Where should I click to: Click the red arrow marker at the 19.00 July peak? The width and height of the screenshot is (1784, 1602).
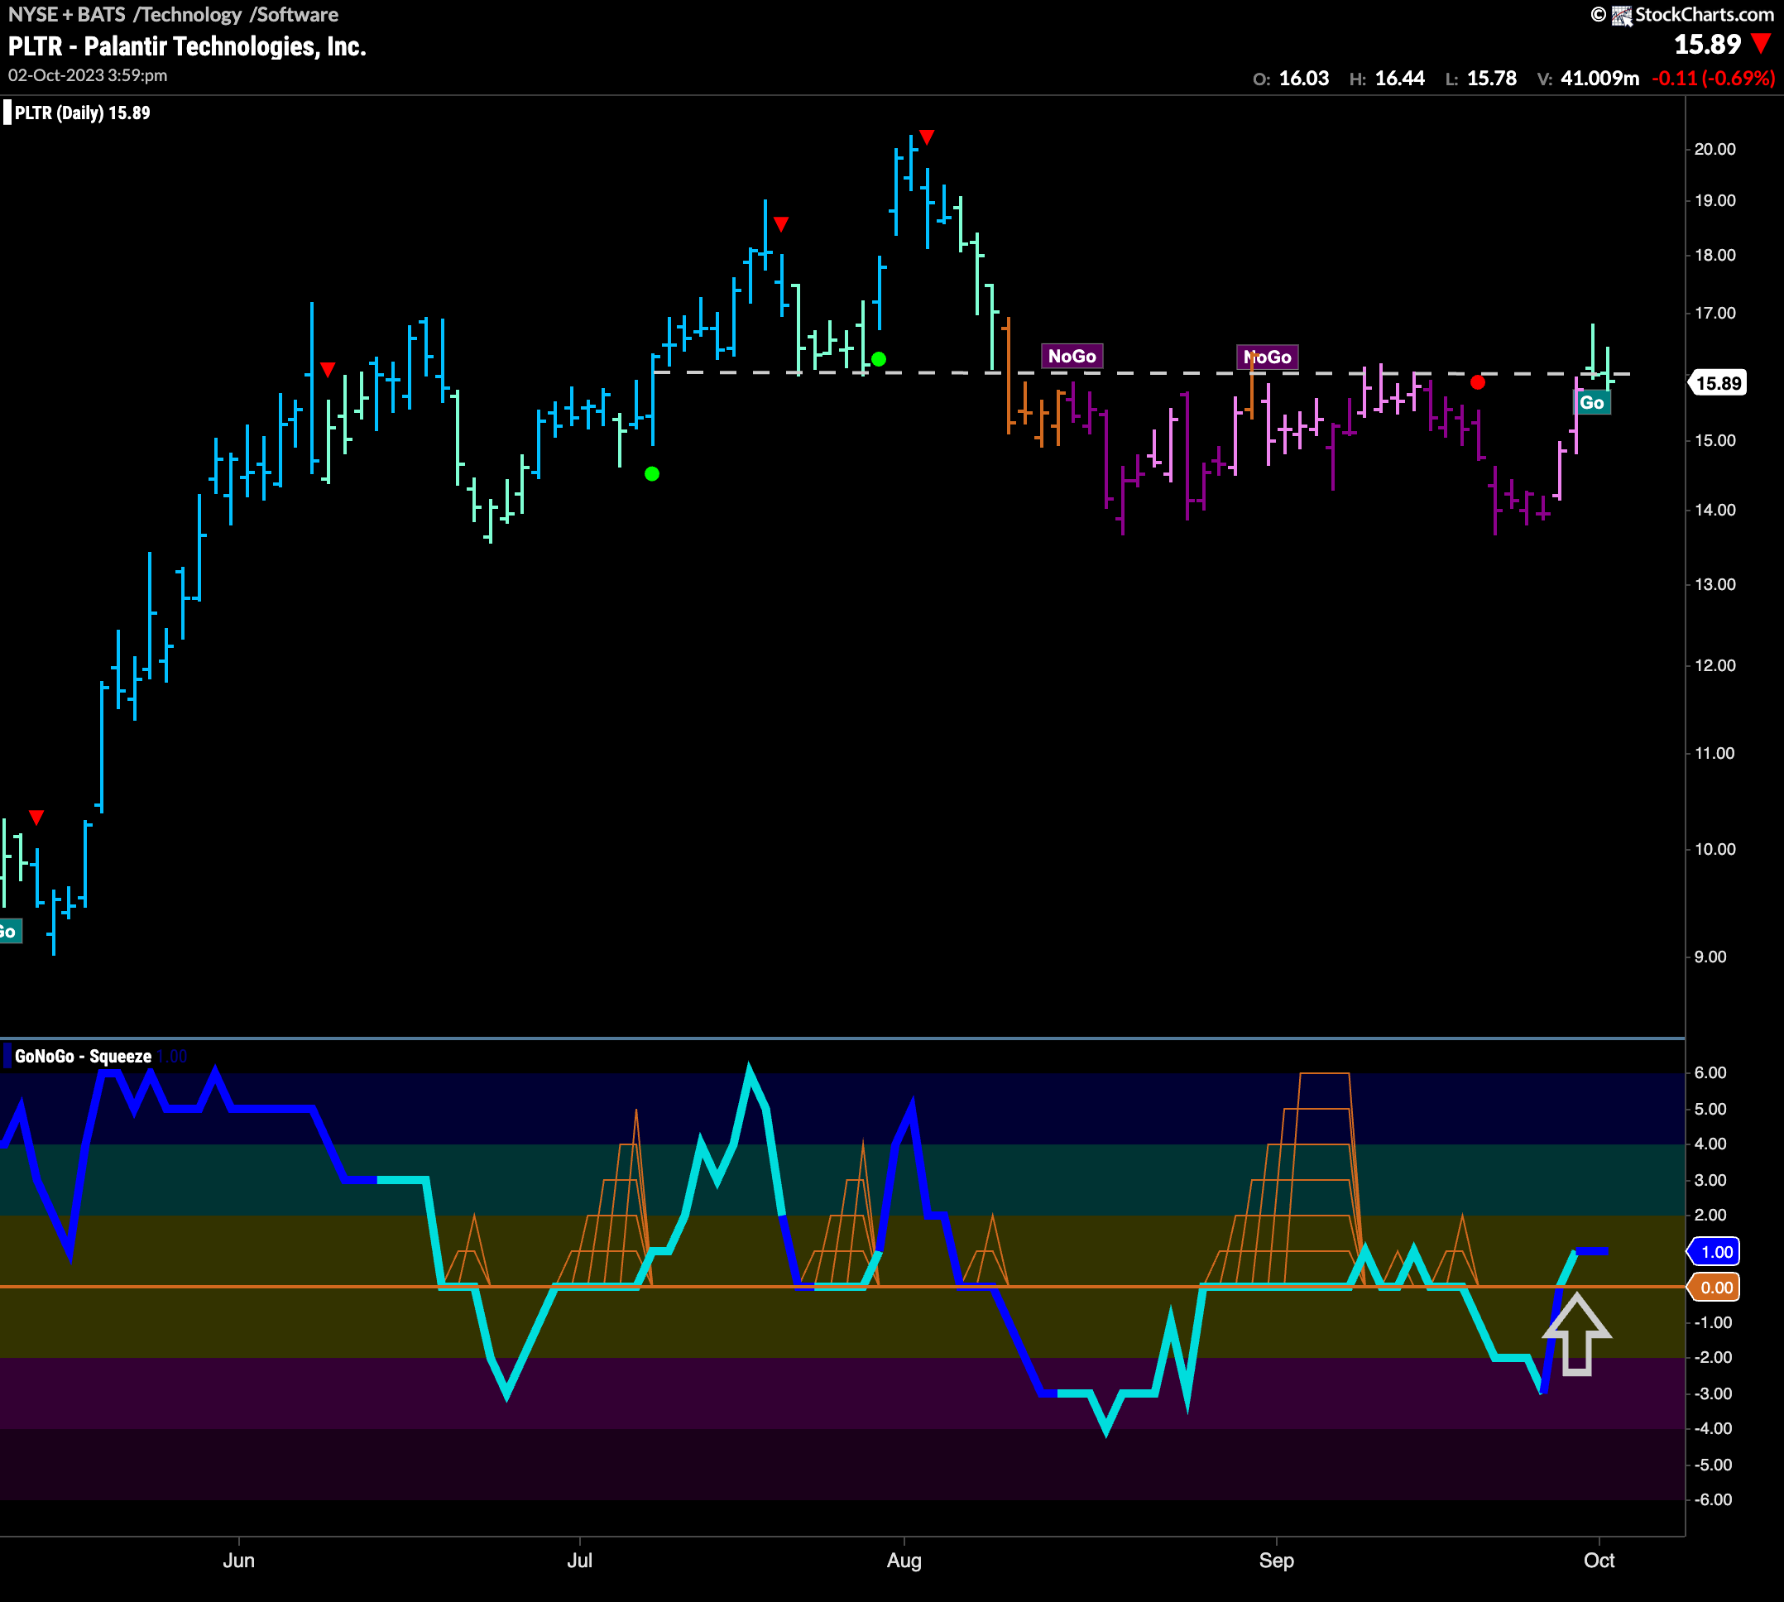(x=780, y=223)
